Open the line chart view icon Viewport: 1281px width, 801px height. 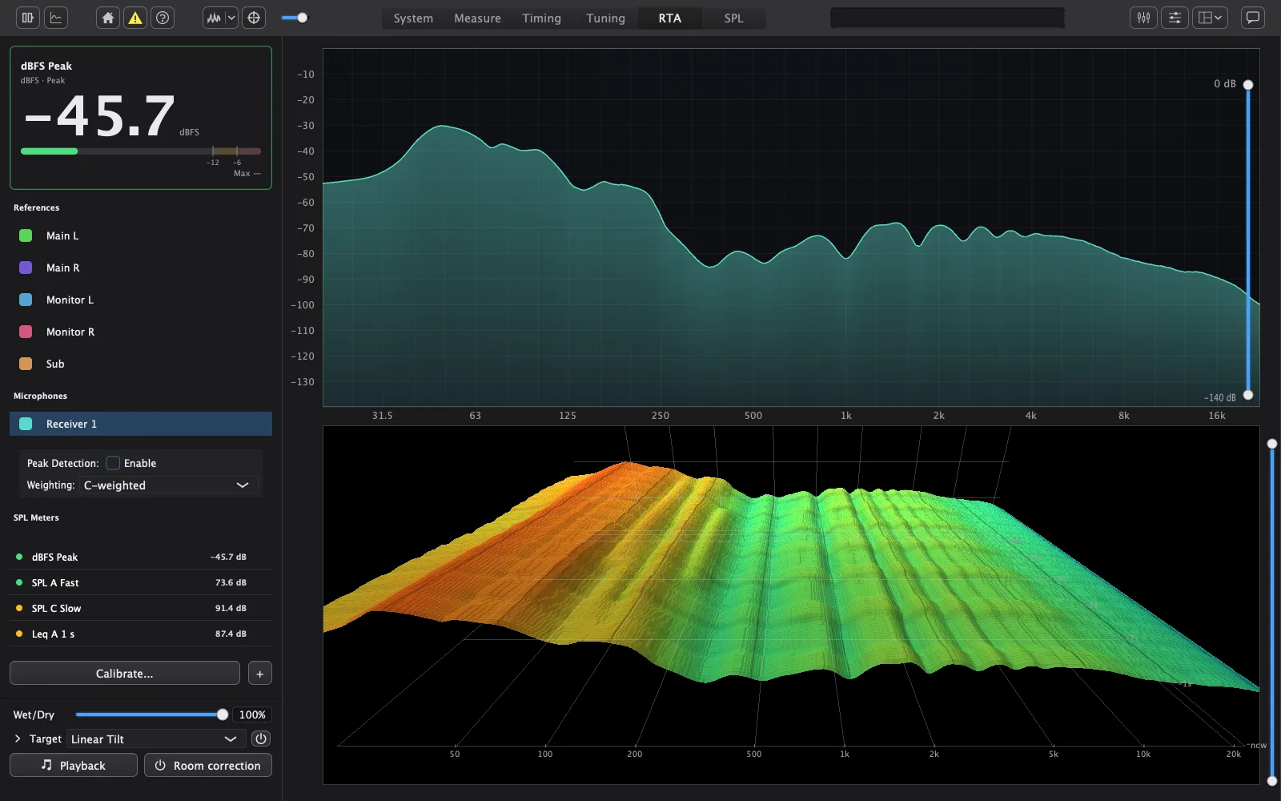56,18
